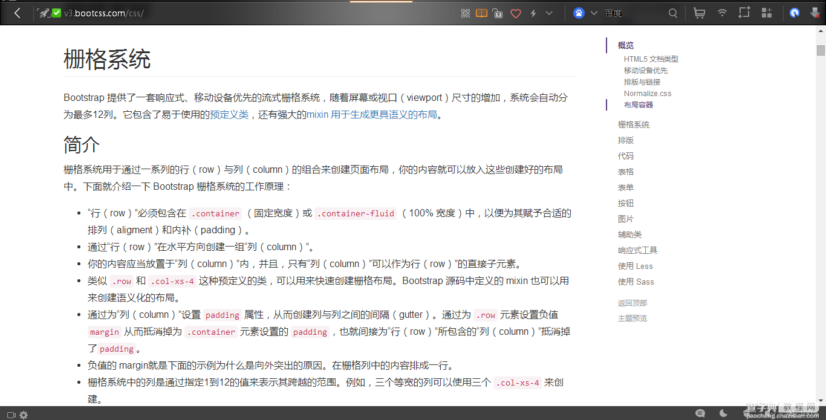Open the 预定义类 hyperlink

click(x=229, y=114)
